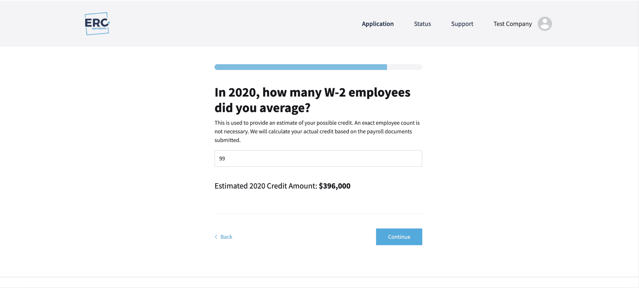Click the left chevron beside Back

point(216,237)
